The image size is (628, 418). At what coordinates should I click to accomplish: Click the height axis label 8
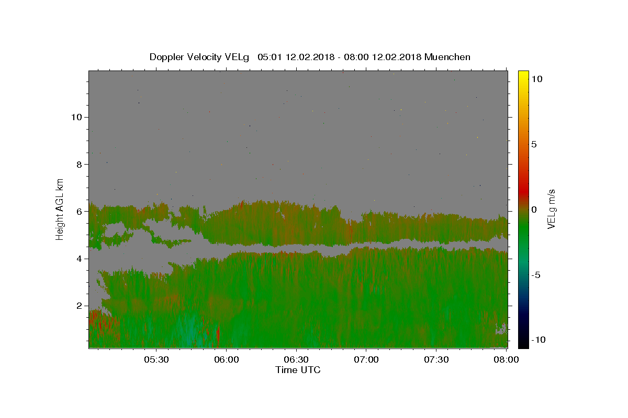[x=79, y=164]
